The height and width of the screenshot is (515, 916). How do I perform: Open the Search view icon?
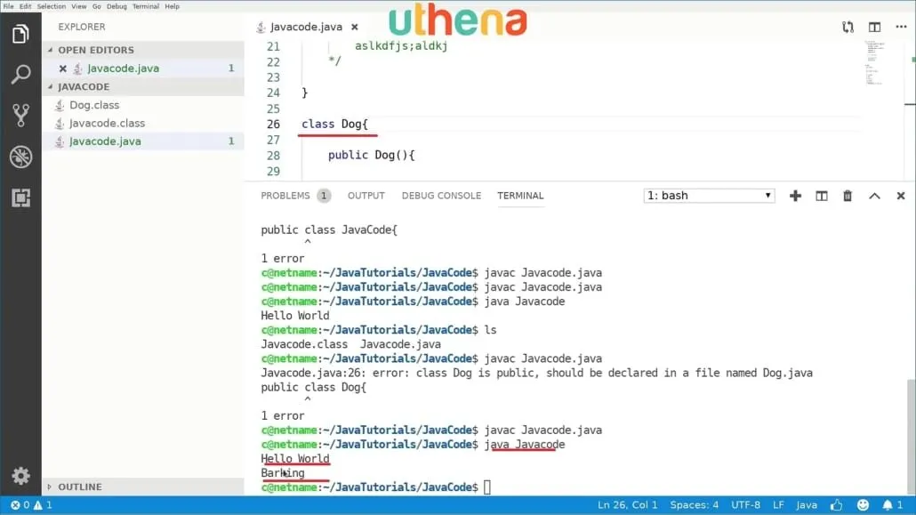(20, 74)
